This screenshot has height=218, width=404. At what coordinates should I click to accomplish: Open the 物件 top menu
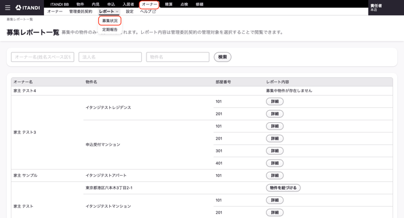(80, 4)
